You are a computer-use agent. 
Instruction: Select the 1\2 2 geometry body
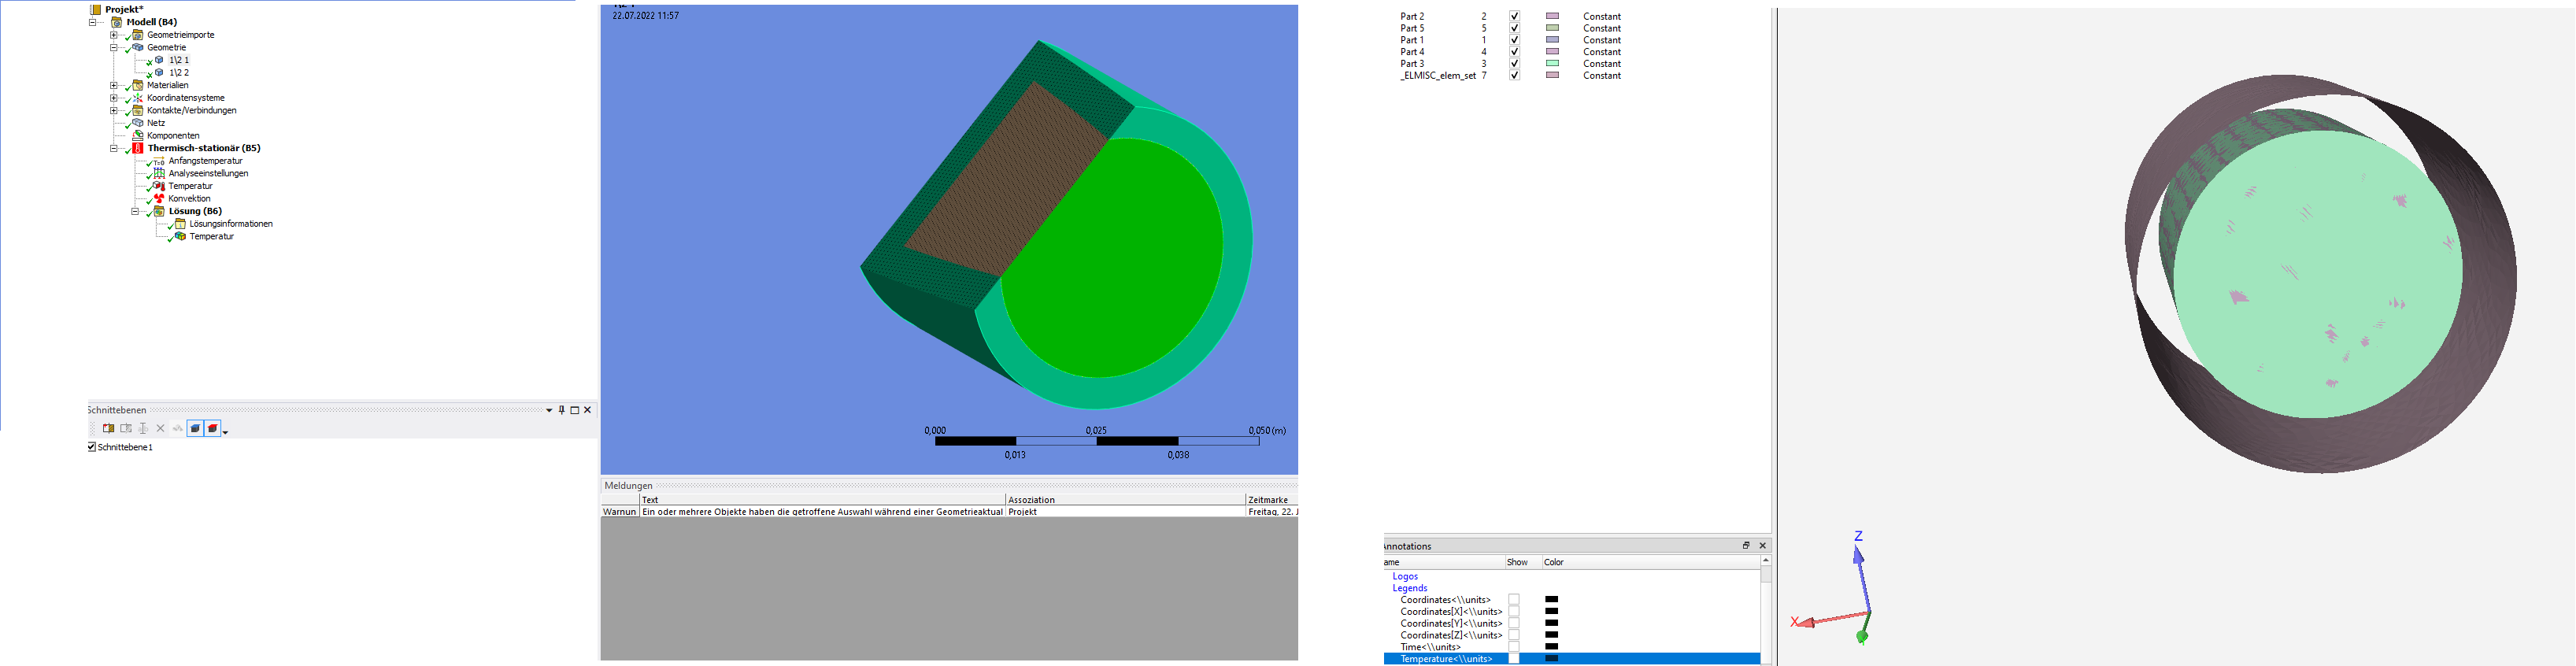tap(179, 73)
